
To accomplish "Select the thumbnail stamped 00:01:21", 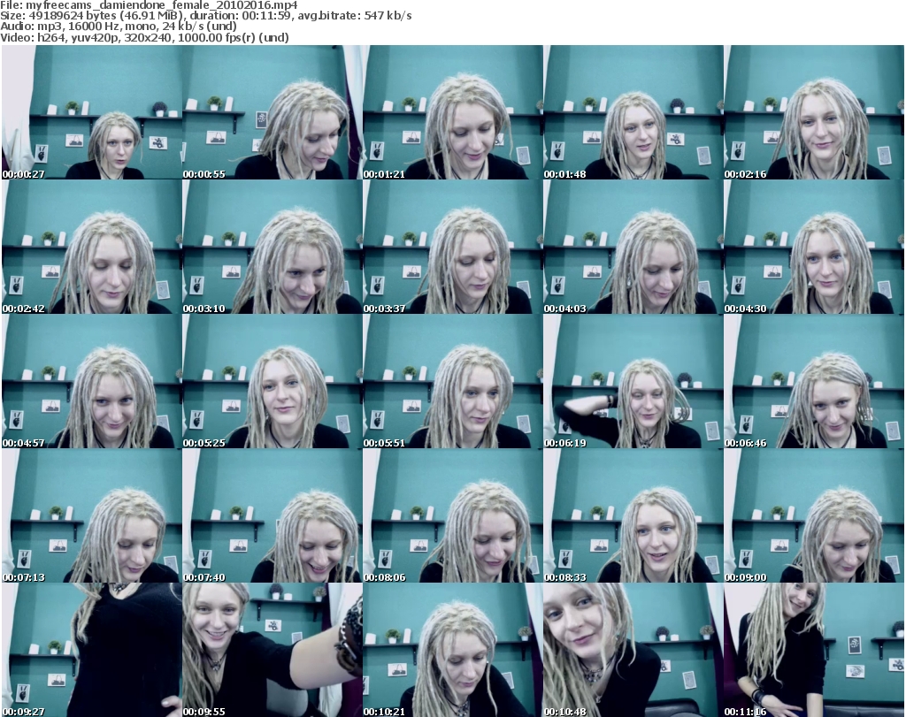I will (x=452, y=112).
